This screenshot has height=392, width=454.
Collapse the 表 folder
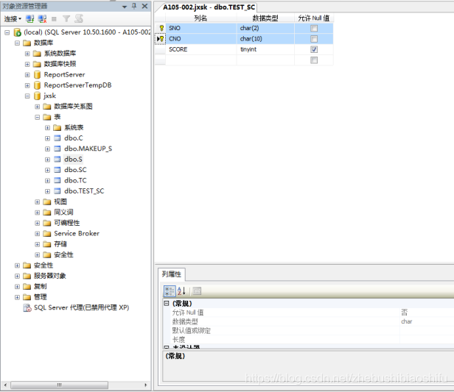coord(38,117)
